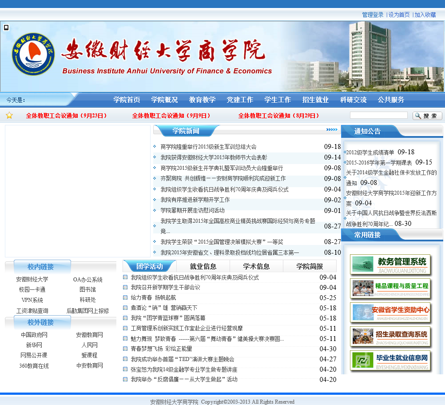The width and height of the screenshot is (445, 405).
Task: Click the 搜索 search button
Action: 427,116
